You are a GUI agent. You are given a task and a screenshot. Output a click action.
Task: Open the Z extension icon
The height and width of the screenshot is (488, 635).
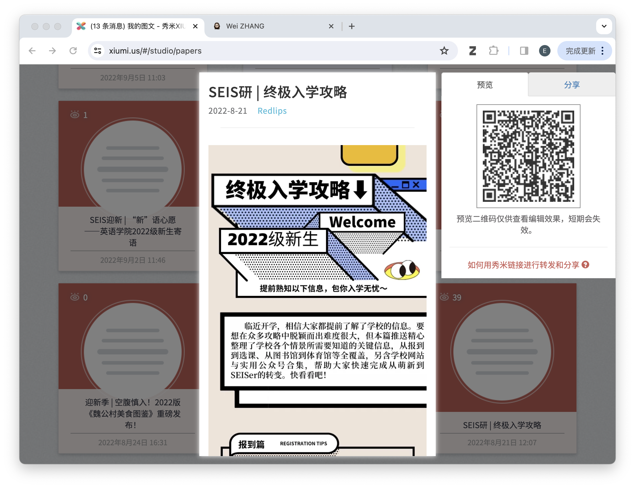(x=473, y=51)
